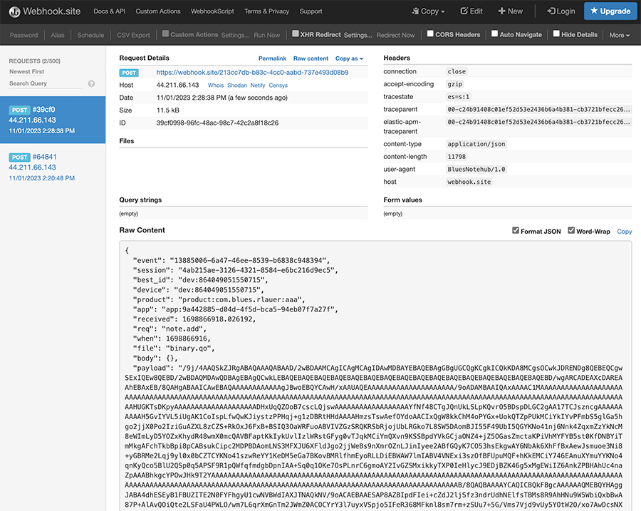The height and width of the screenshot is (511, 641).
Task: Click the application/json content-type value
Action: click(x=476, y=144)
